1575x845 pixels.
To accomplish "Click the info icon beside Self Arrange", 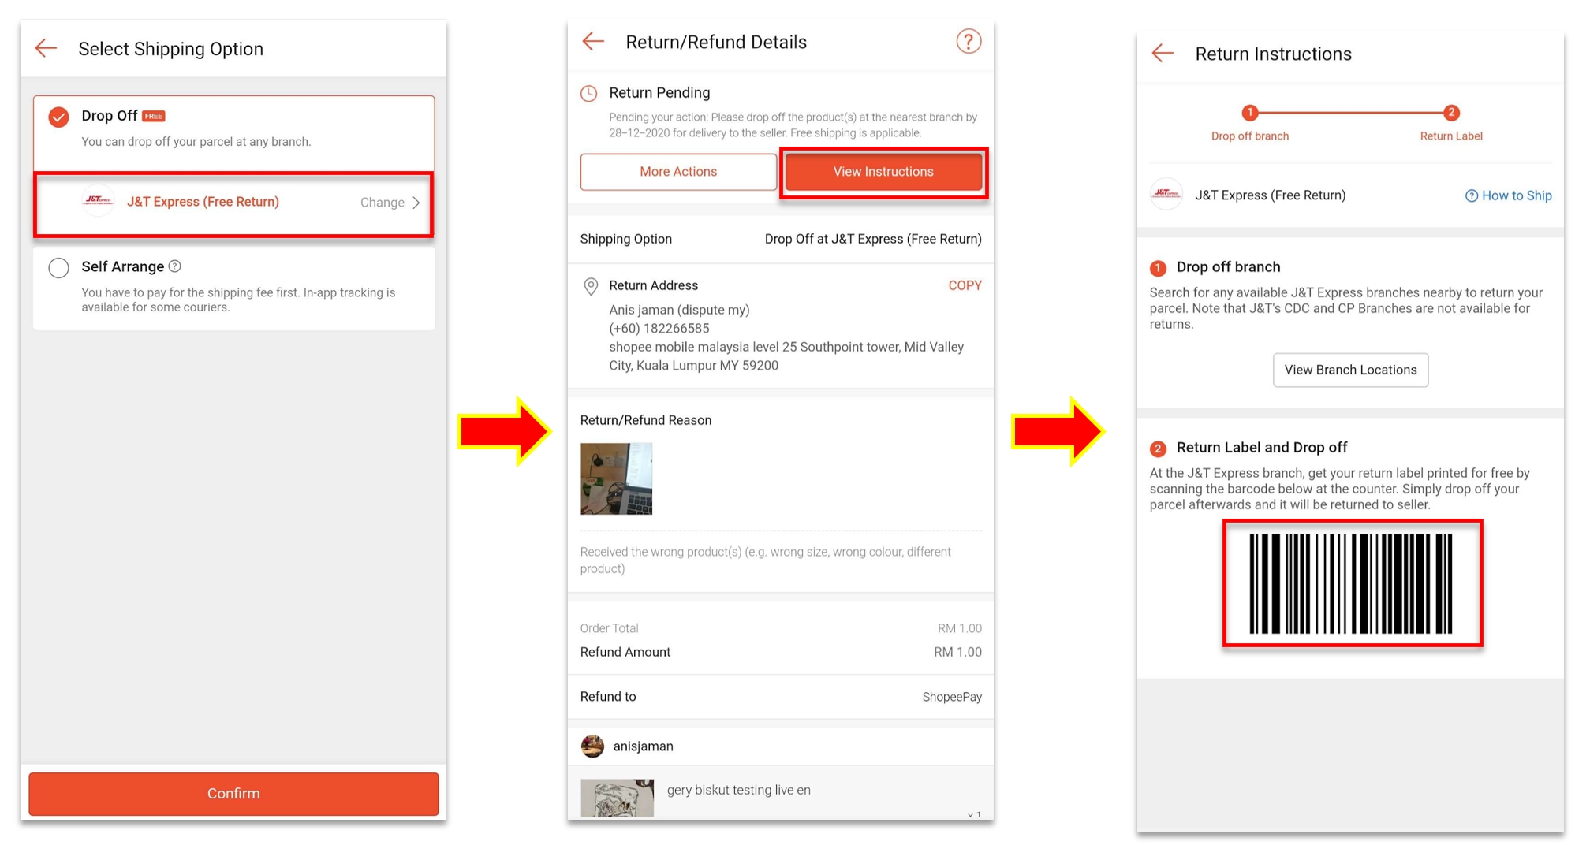I will 175,266.
